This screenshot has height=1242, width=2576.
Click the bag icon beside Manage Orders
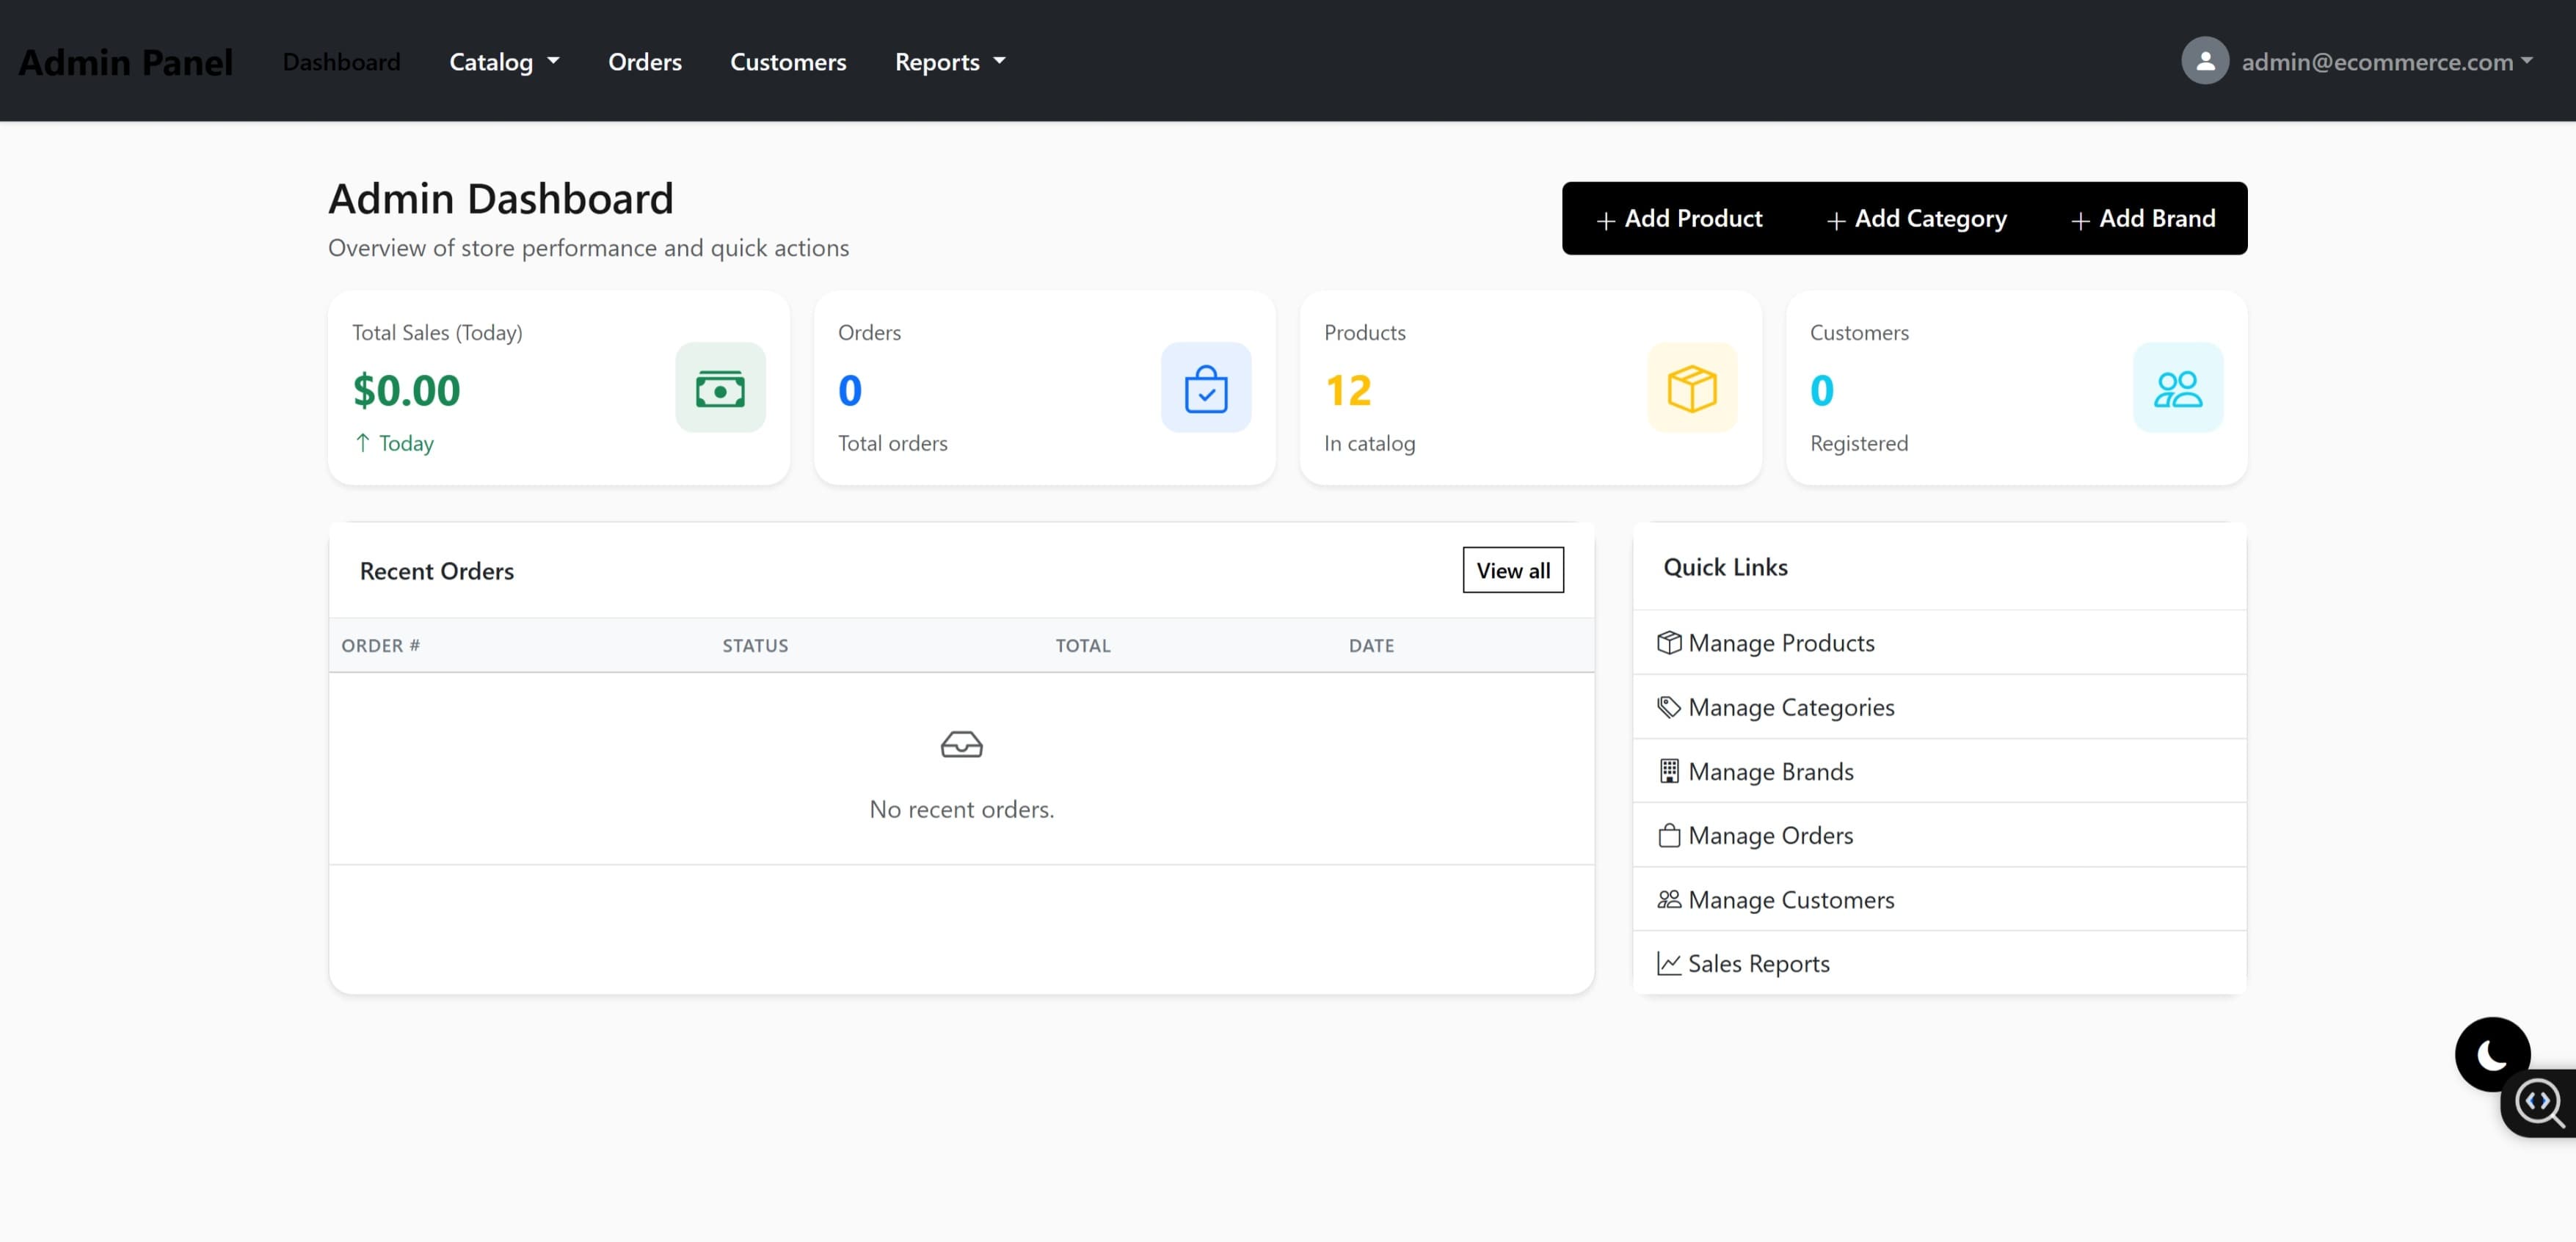(1669, 835)
